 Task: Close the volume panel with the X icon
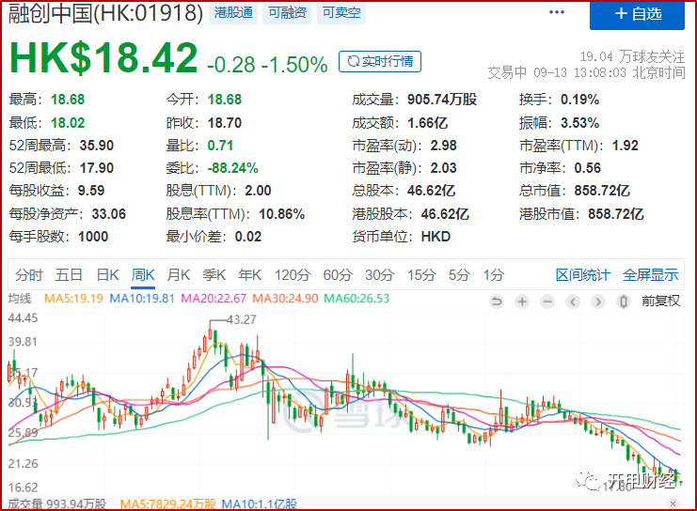[673, 503]
